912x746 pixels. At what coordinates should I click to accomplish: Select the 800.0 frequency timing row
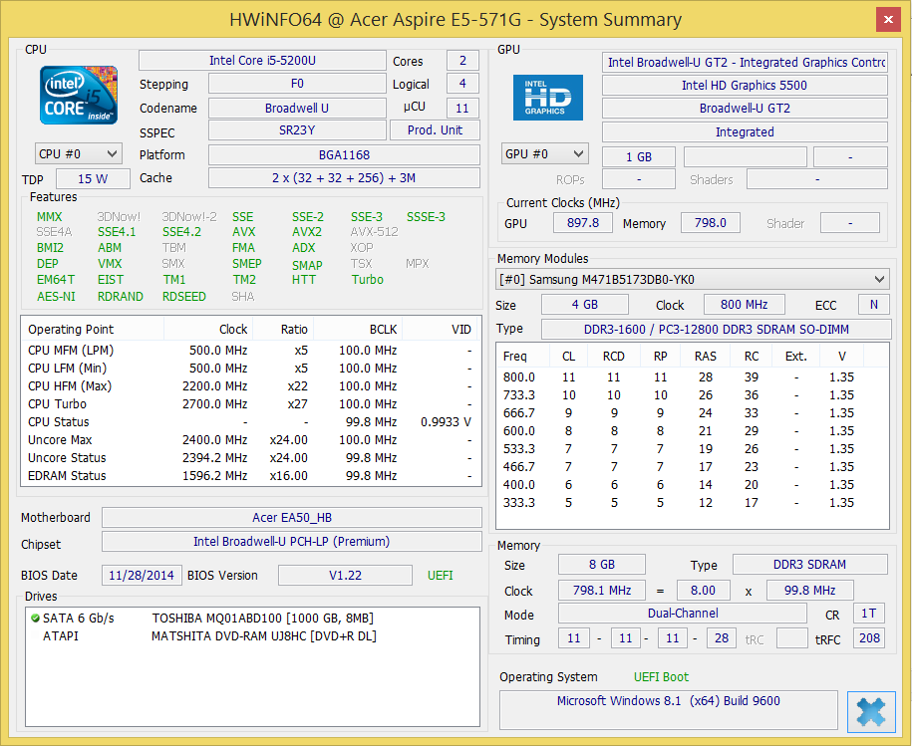[x=692, y=377]
